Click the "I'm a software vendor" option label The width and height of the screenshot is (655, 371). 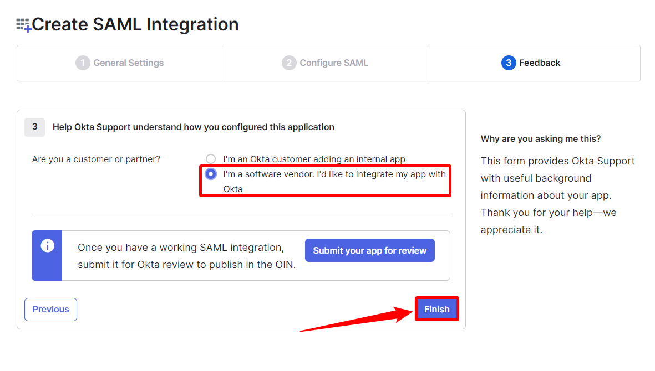[334, 174]
